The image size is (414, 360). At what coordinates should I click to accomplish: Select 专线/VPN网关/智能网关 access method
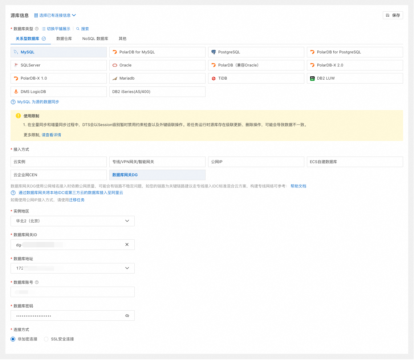tap(157, 162)
